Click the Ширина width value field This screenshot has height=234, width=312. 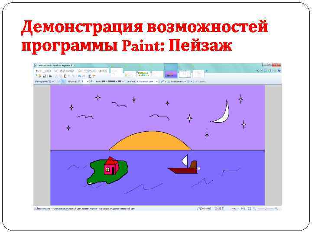point(84,81)
